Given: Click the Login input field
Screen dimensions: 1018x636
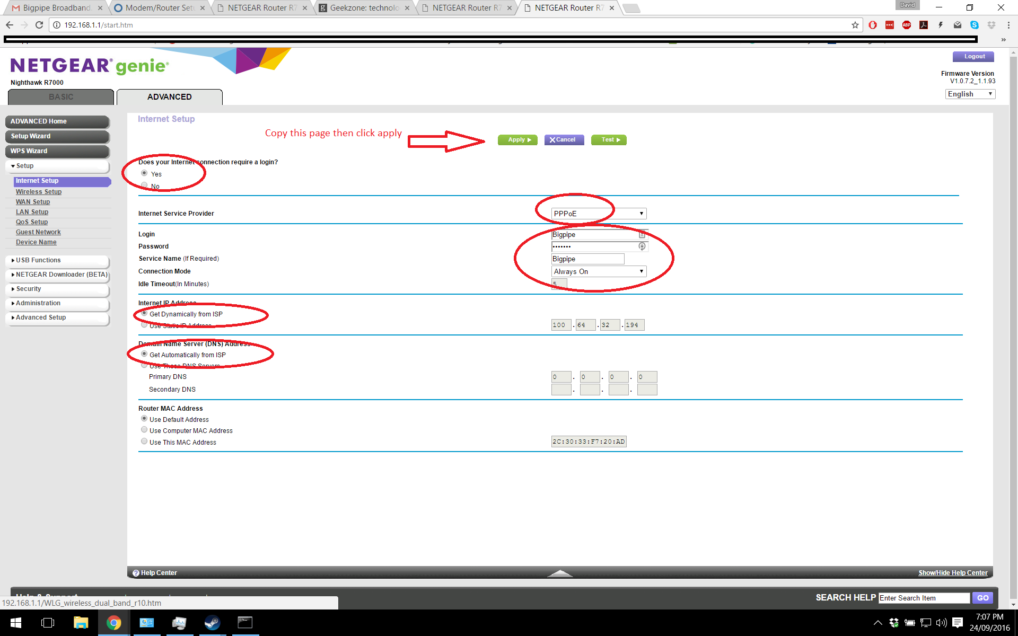Looking at the screenshot, I should [599, 235].
